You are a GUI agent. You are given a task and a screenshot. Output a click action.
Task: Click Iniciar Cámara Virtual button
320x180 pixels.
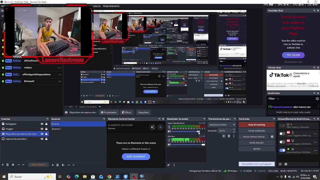tap(254, 137)
